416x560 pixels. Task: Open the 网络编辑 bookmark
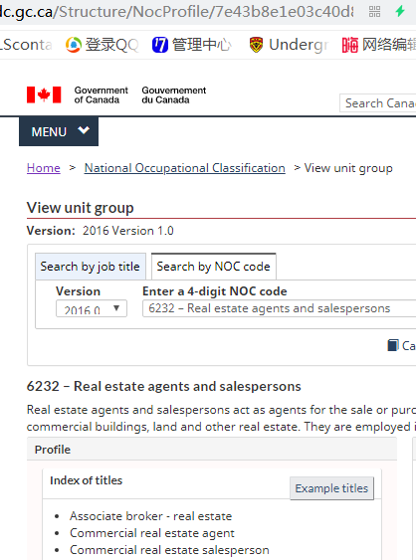[x=379, y=45]
